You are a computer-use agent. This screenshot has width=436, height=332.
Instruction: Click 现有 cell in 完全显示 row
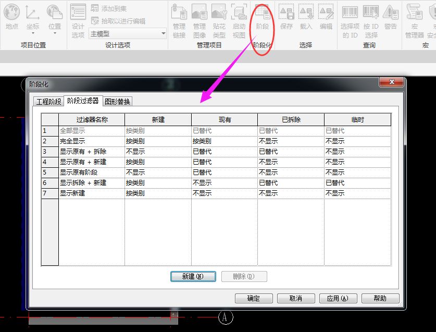[225, 141]
